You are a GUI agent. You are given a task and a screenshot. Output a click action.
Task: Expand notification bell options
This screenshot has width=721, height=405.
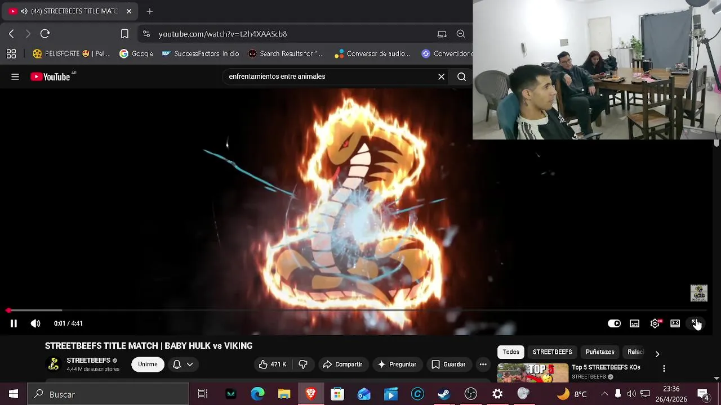(x=183, y=364)
